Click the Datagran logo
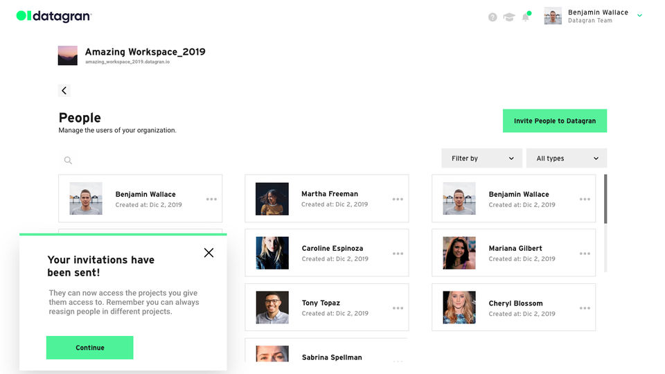Image resolution: width=665 pixels, height=374 pixels. point(53,16)
